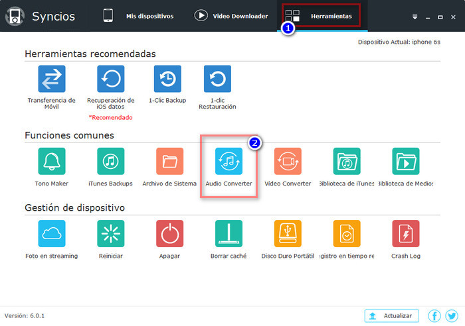Click Funciones comunes heading

click(x=69, y=135)
